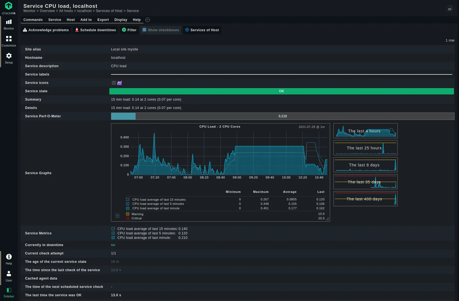Open the Display menu
The width and height of the screenshot is (459, 301).
point(121,20)
